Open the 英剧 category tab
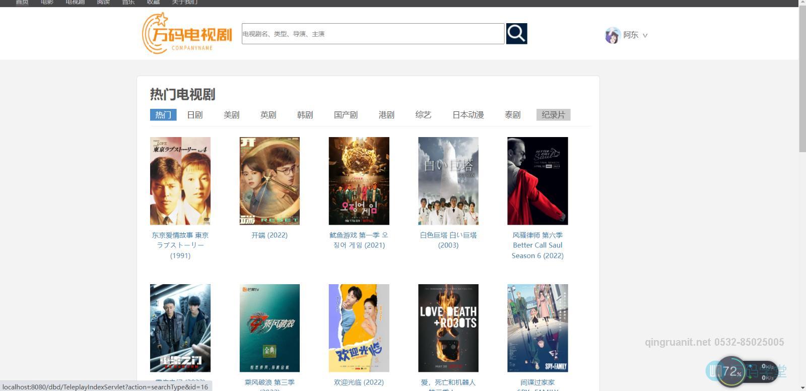 [268, 115]
